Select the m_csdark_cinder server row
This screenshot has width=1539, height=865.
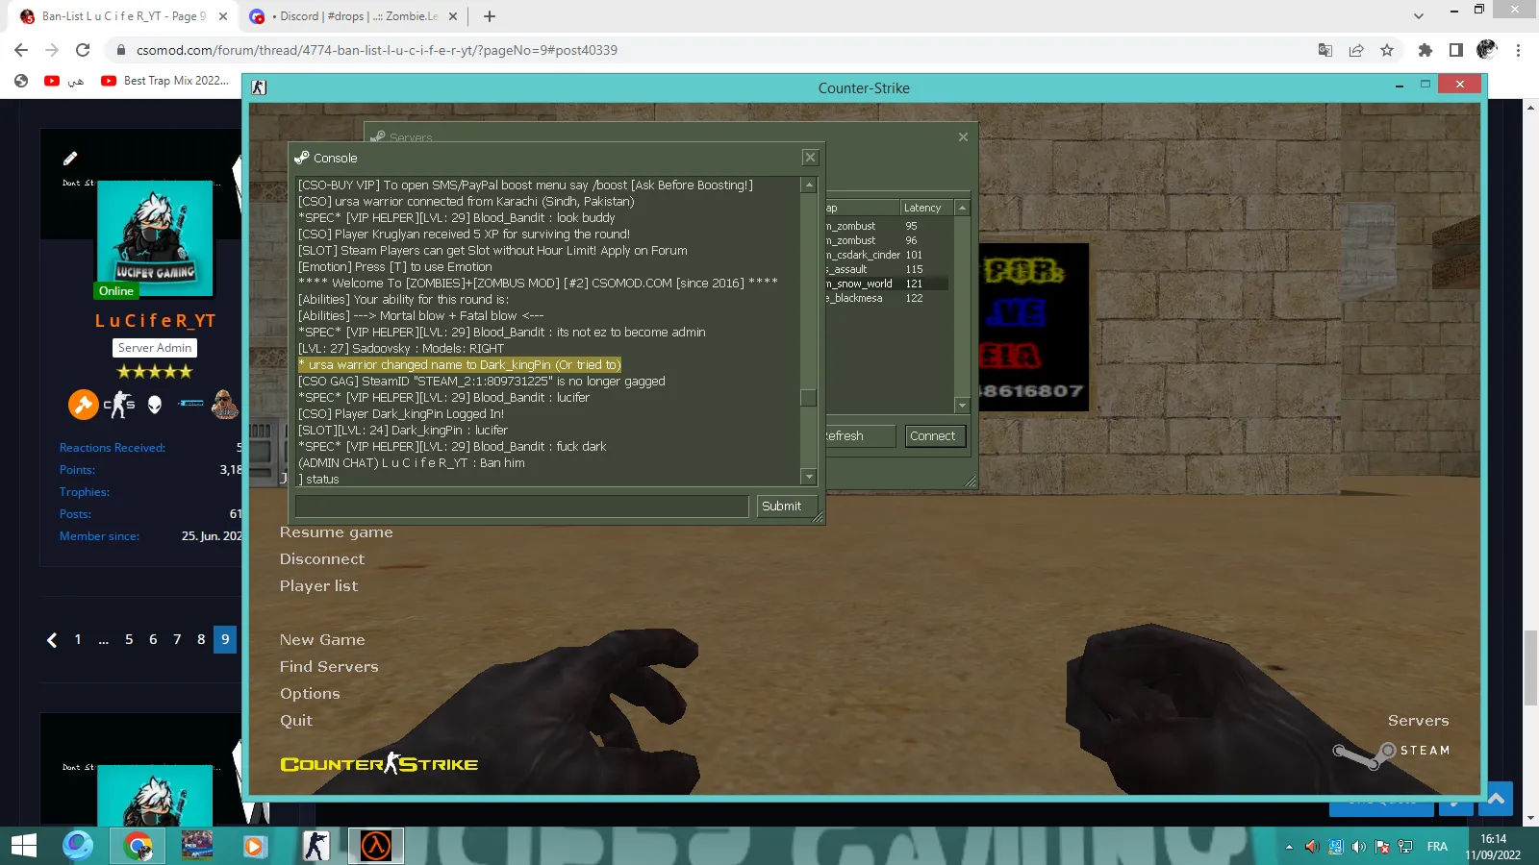coord(887,255)
